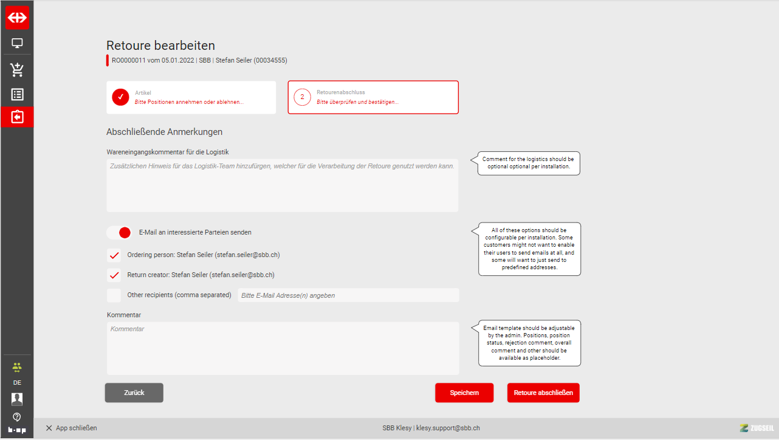
Task: Enable the Other recipients checkbox
Action: pyautogui.click(x=114, y=295)
